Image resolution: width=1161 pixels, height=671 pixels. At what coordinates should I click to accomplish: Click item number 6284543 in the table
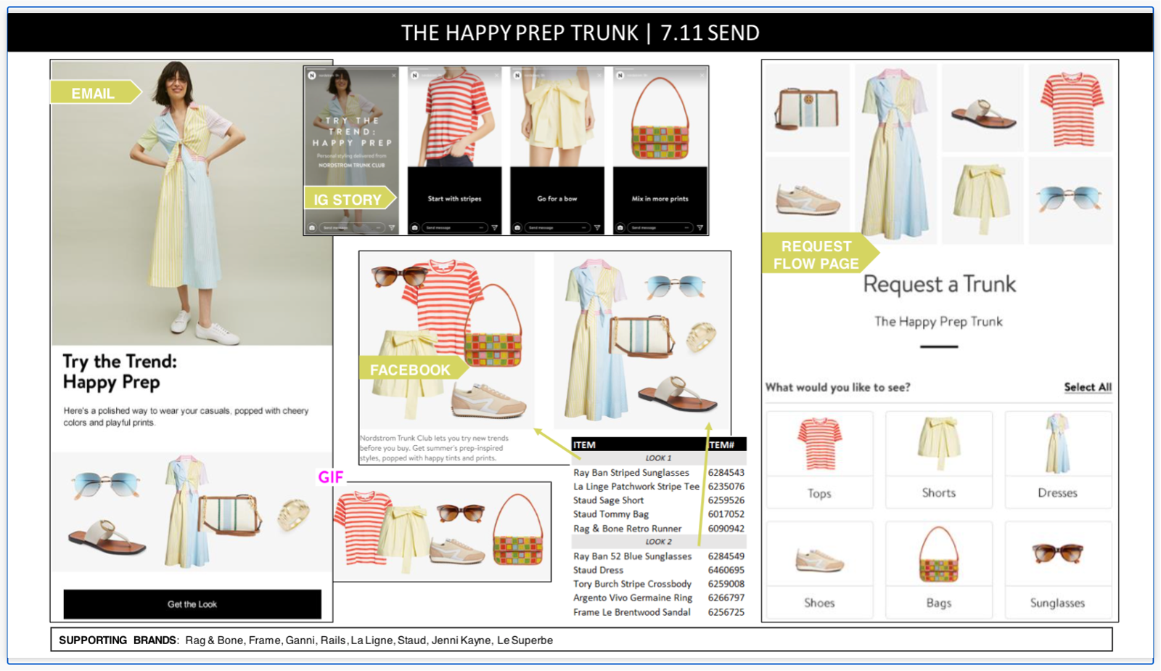tap(726, 473)
